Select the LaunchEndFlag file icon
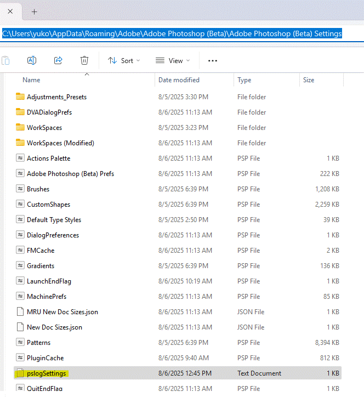The width and height of the screenshot is (364, 397). pyautogui.click(x=20, y=281)
